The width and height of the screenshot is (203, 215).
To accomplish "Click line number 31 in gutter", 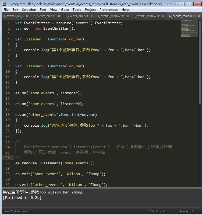I will 8,185.
